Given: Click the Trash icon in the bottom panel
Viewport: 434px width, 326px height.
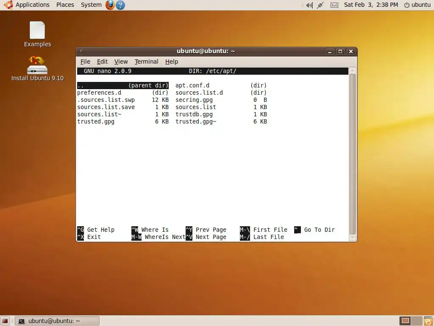Looking at the screenshot, I should 428,321.
